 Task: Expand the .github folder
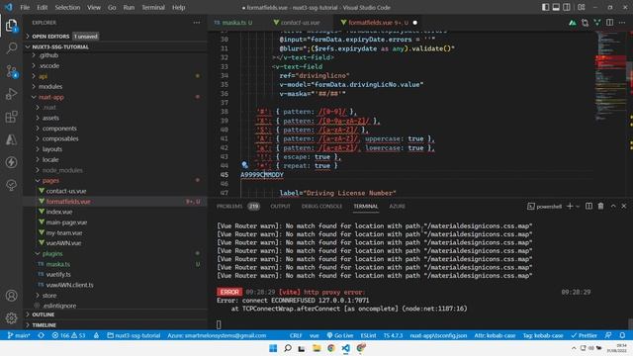pos(48,55)
